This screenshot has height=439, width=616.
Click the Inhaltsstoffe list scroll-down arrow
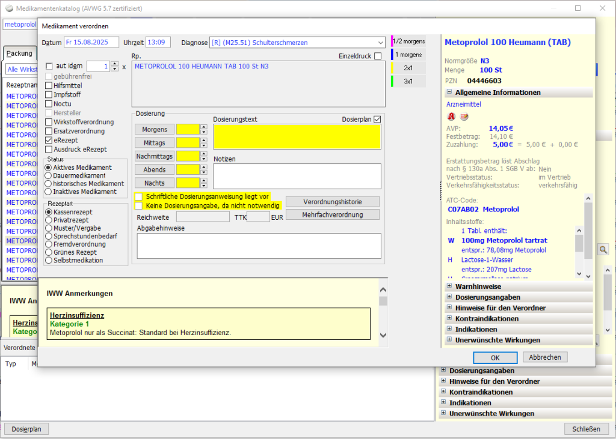(579, 273)
